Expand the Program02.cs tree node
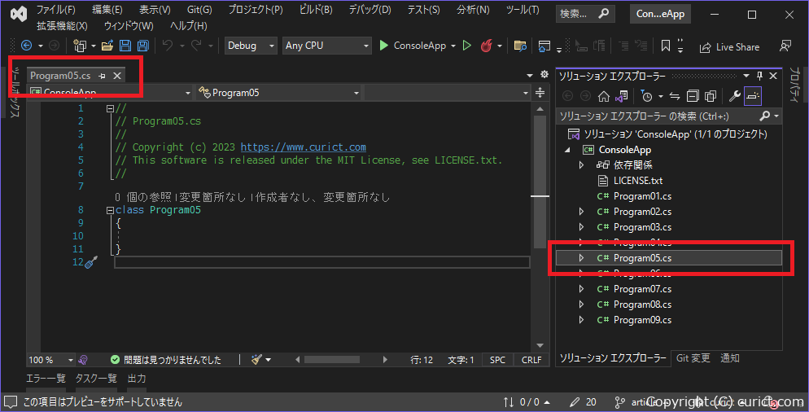 click(581, 212)
